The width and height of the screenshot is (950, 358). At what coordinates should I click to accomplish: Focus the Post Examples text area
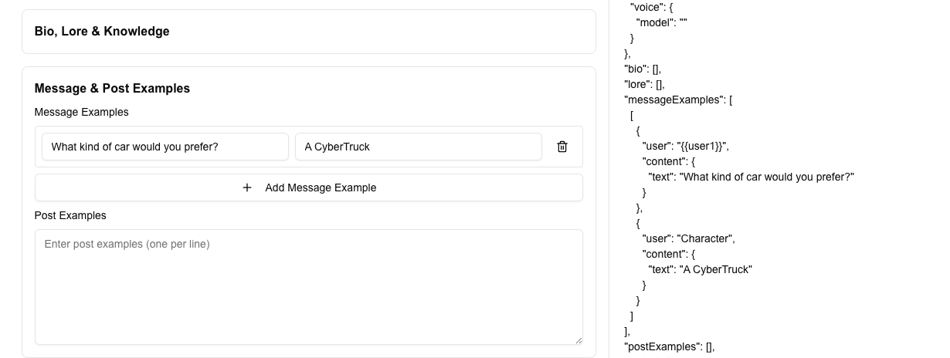309,287
